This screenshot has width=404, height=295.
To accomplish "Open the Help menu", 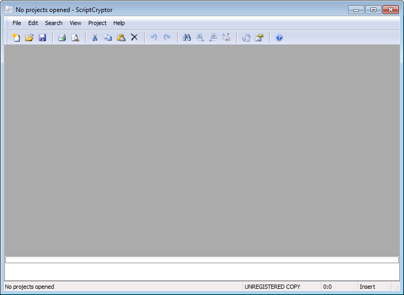I will (119, 23).
